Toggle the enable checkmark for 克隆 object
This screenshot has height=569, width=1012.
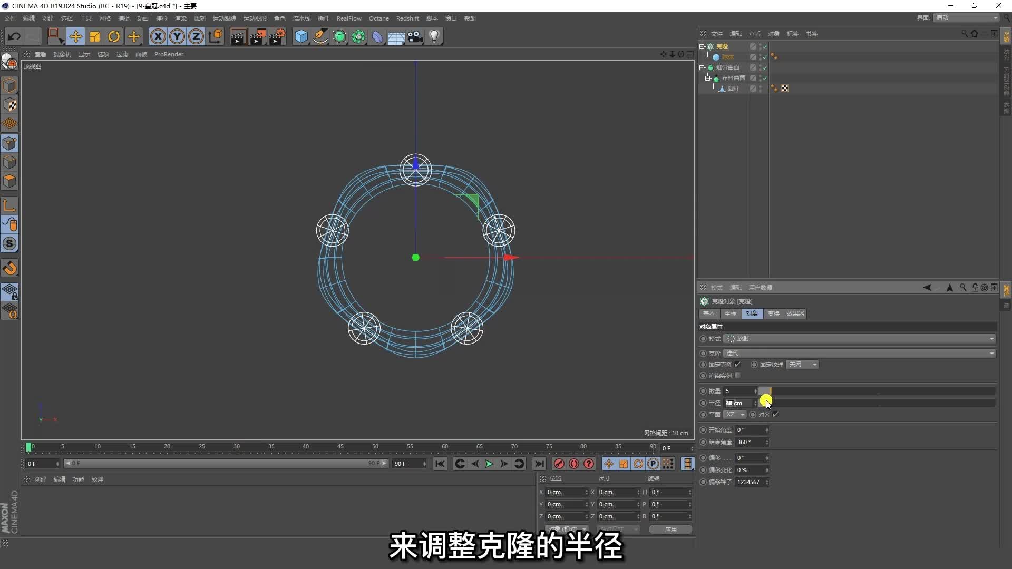pyautogui.click(x=765, y=46)
